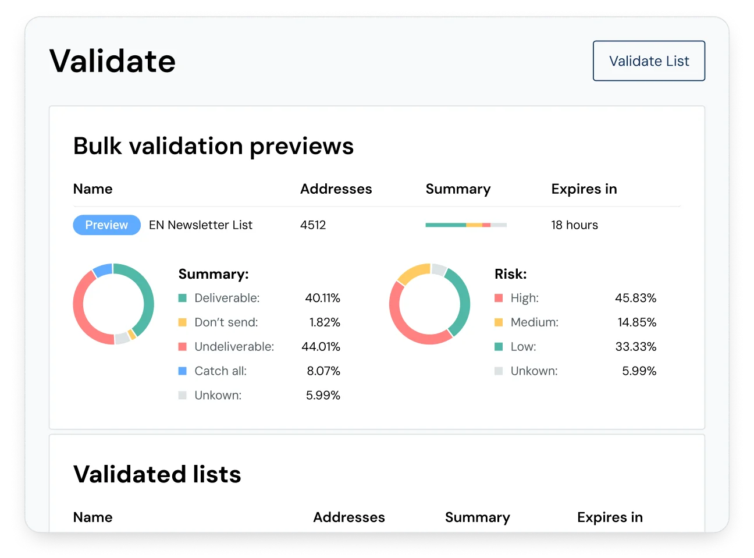The height and width of the screenshot is (558, 754).
Task: Click the 44.01% value
Action: pyautogui.click(x=321, y=347)
